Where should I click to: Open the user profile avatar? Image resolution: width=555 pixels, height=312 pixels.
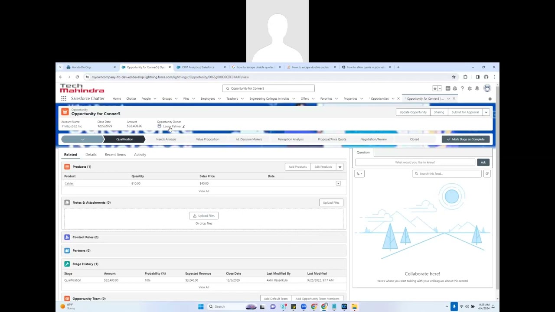(x=487, y=88)
